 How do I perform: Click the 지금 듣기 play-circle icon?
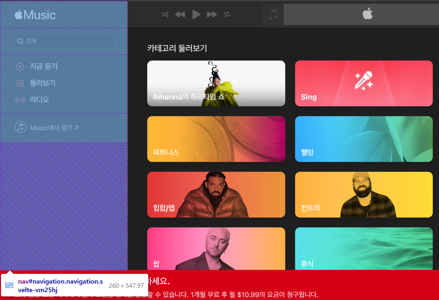[x=20, y=67]
